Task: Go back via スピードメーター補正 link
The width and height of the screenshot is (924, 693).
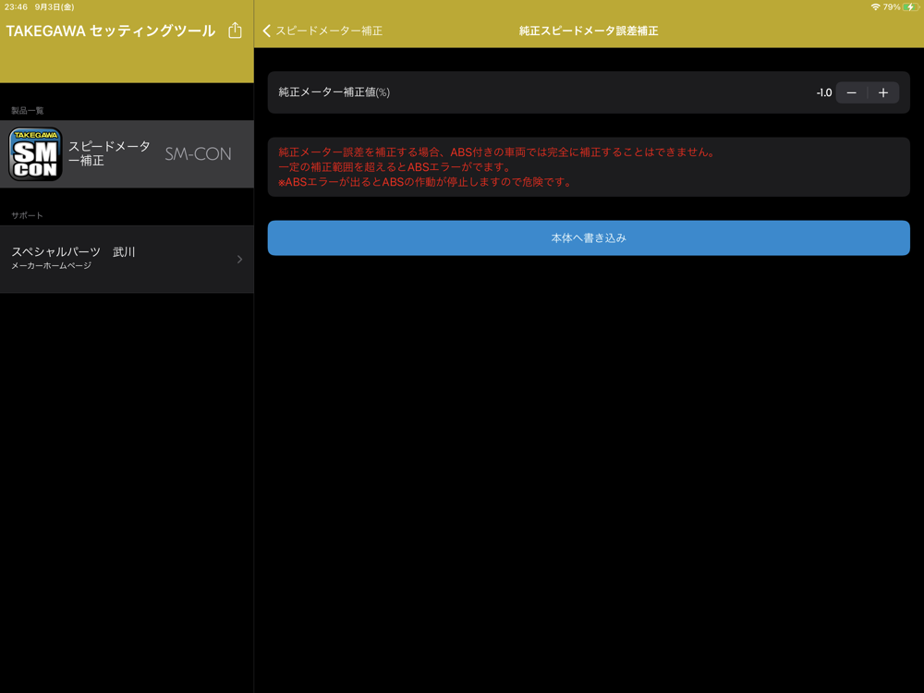Action: (x=328, y=31)
